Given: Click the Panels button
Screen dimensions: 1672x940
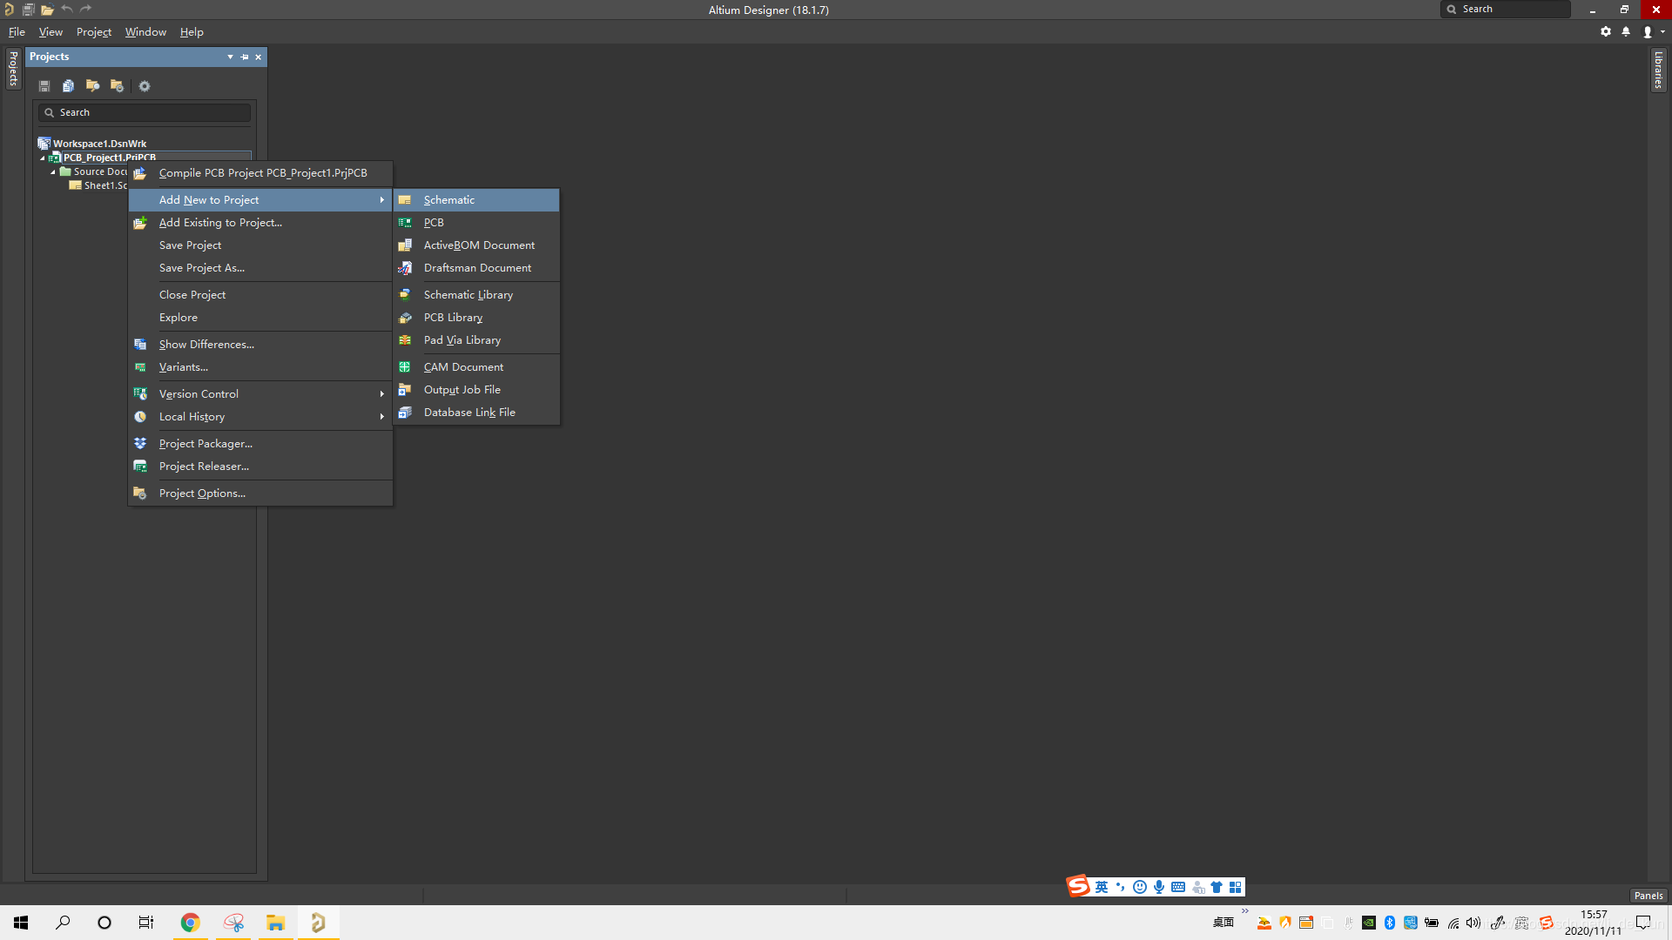Looking at the screenshot, I should (x=1648, y=896).
